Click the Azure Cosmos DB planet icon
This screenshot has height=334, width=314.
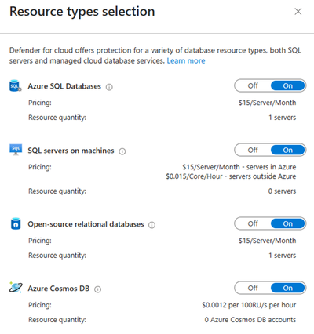click(x=16, y=288)
